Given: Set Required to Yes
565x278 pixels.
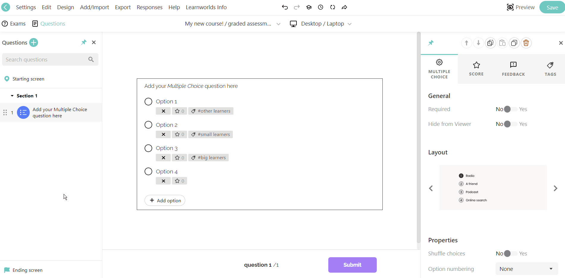Looking at the screenshot, I should 510,109.
